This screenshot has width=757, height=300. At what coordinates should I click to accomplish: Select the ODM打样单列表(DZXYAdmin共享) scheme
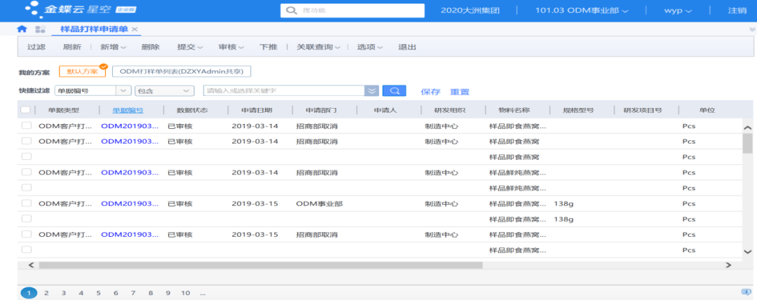point(182,71)
